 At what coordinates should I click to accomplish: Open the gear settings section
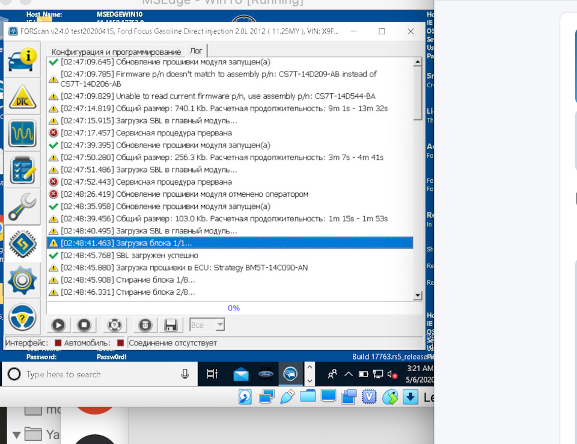[22, 280]
